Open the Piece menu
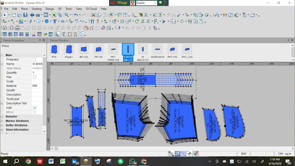Image resolution: width=295 pixels, height=166 pixels. (x=24, y=9)
